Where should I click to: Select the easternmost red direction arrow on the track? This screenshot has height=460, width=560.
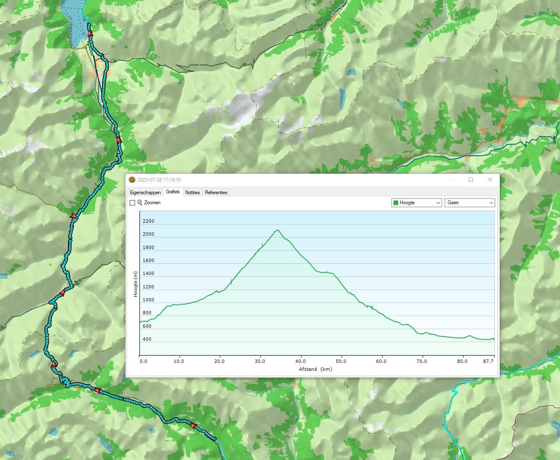pos(193,426)
